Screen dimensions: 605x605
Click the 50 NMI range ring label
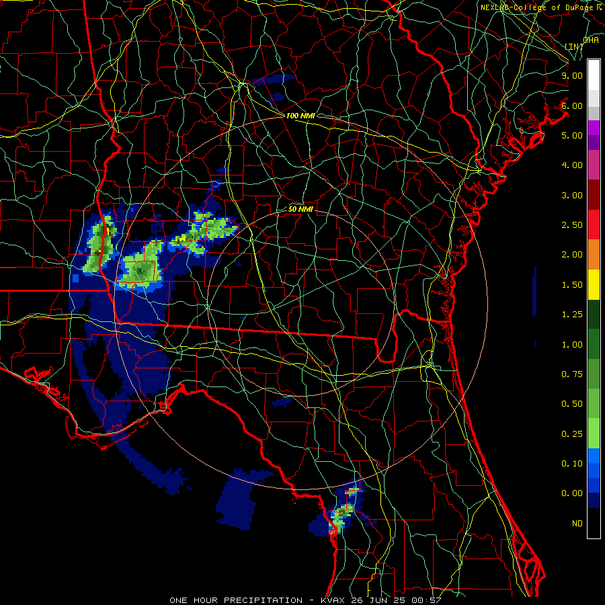[300, 210]
